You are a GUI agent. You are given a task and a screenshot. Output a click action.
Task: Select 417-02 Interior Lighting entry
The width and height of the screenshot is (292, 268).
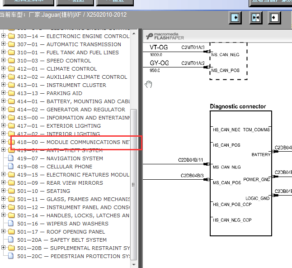coord(58,134)
